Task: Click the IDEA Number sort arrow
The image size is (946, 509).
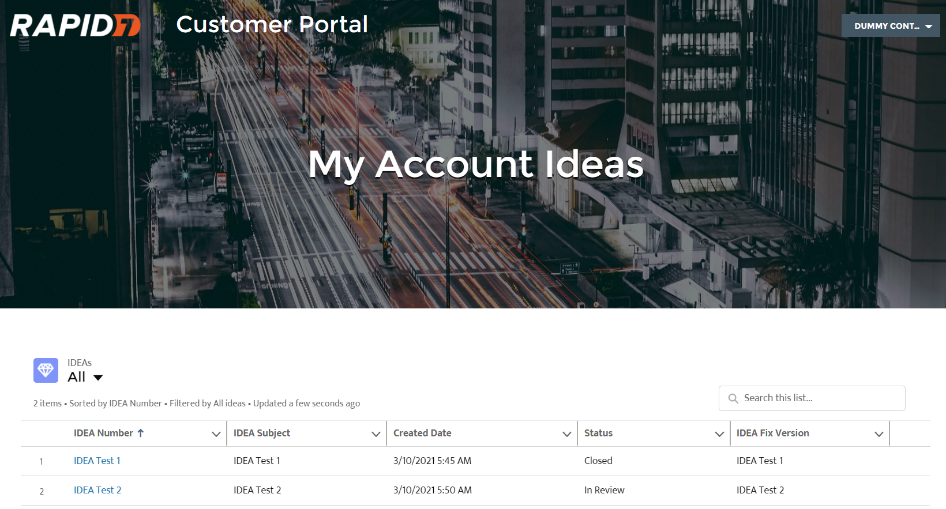Action: 141,433
